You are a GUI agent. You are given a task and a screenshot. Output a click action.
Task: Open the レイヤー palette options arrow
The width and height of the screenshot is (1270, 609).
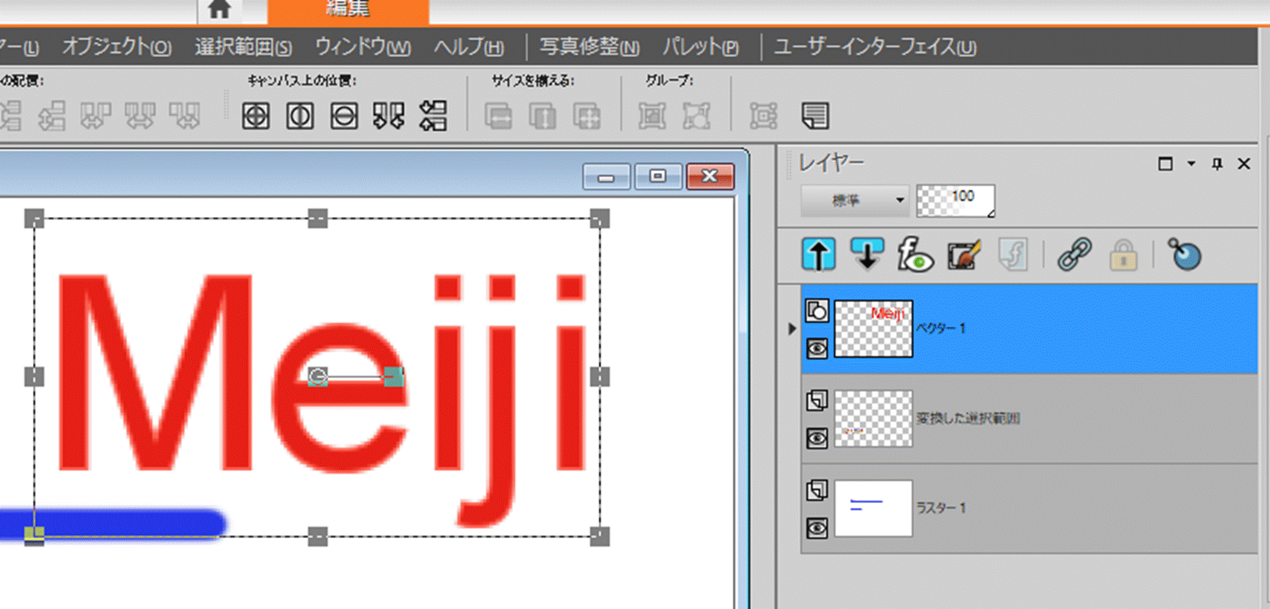pyautogui.click(x=1191, y=164)
